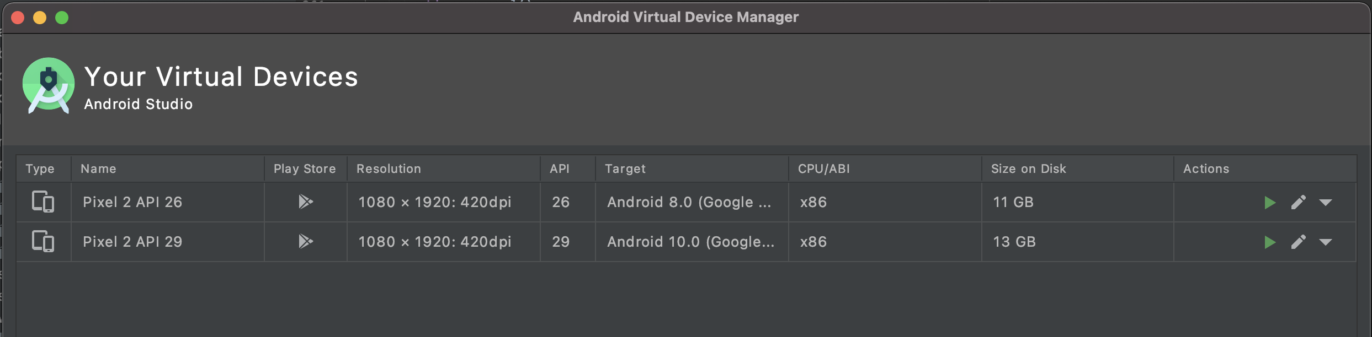
Task: Sort devices by the Name column
Action: coord(98,168)
